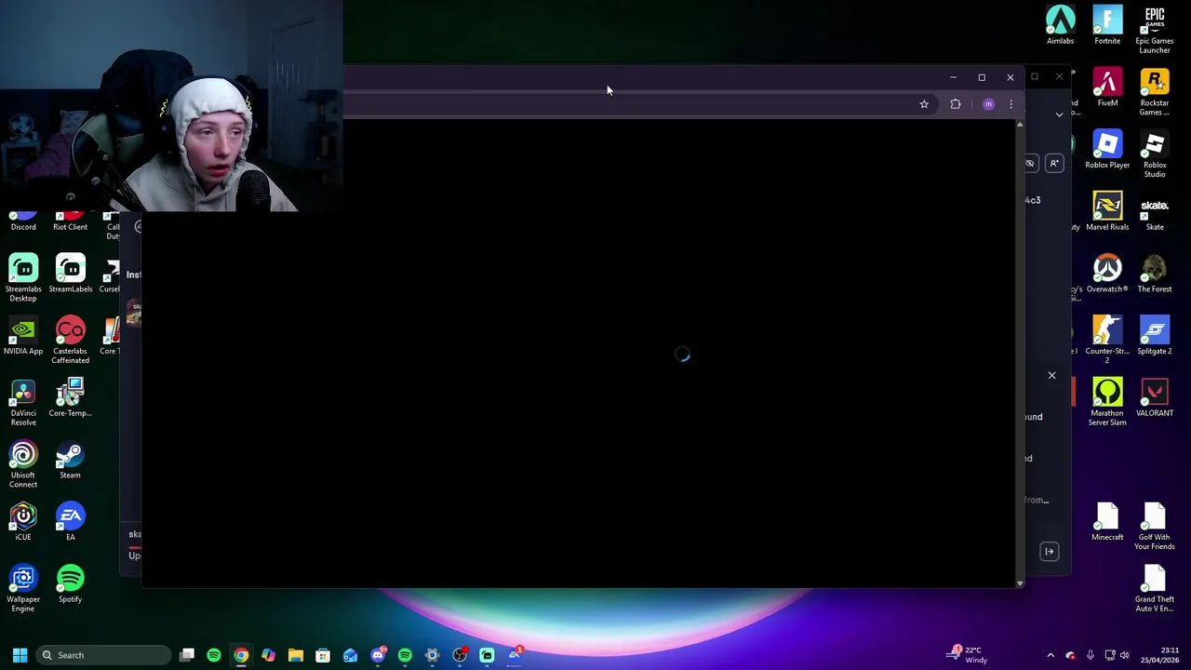Expand the chevron dropdown in background window
Image resolution: width=1191 pixels, height=670 pixels.
[x=1059, y=114]
